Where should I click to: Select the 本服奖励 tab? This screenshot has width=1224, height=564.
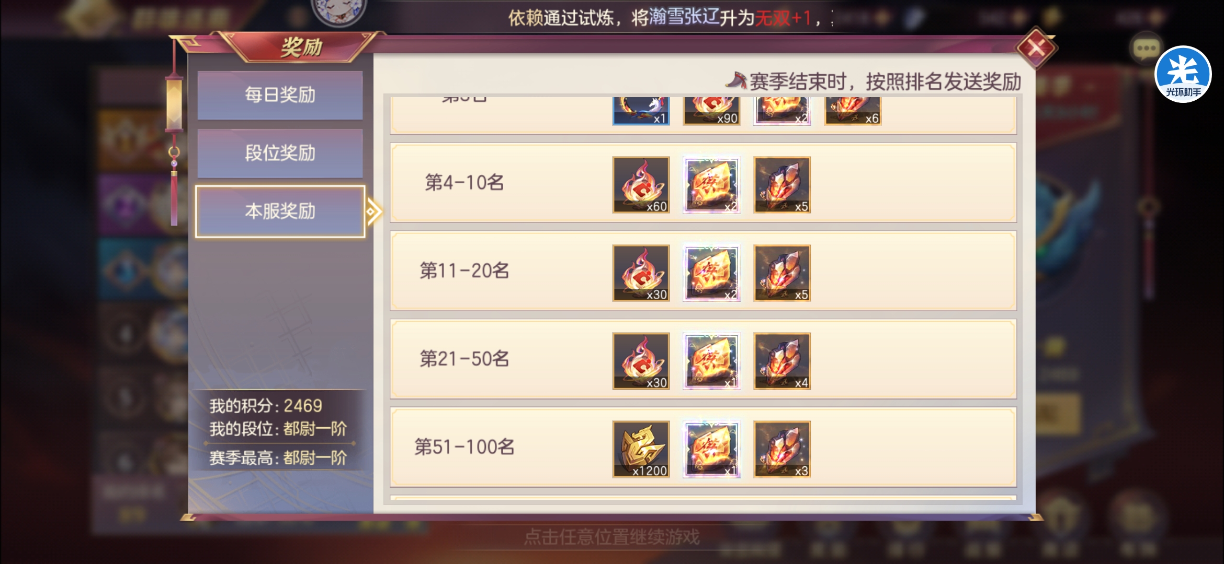tap(280, 211)
